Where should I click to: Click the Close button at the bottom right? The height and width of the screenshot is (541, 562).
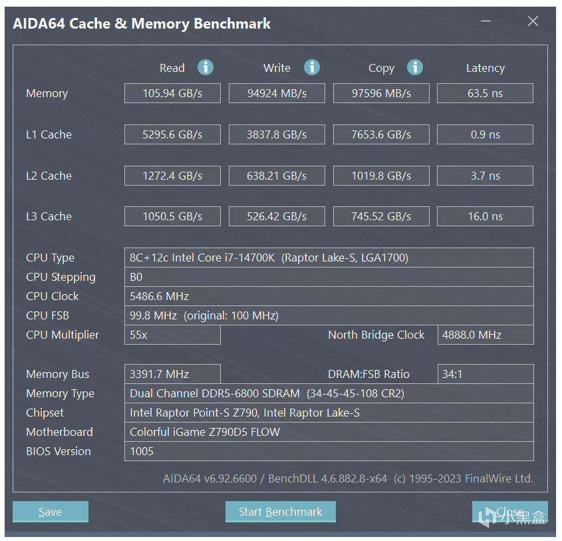pos(509,512)
